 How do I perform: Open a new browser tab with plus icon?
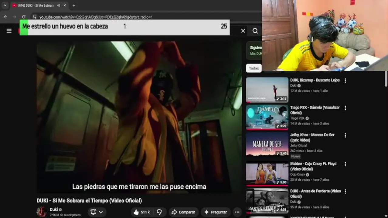(74, 5)
